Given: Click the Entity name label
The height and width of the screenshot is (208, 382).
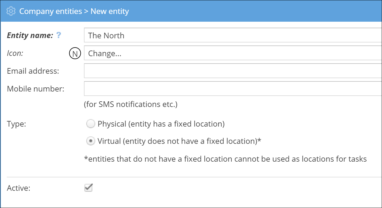Looking at the screenshot, I should tap(30, 35).
